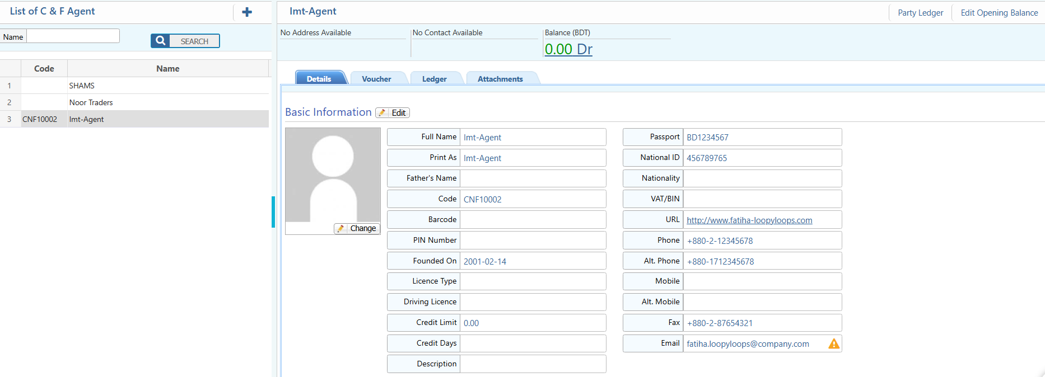Focus the Name search input field
This screenshot has height=377, width=1045.
pyautogui.click(x=73, y=36)
